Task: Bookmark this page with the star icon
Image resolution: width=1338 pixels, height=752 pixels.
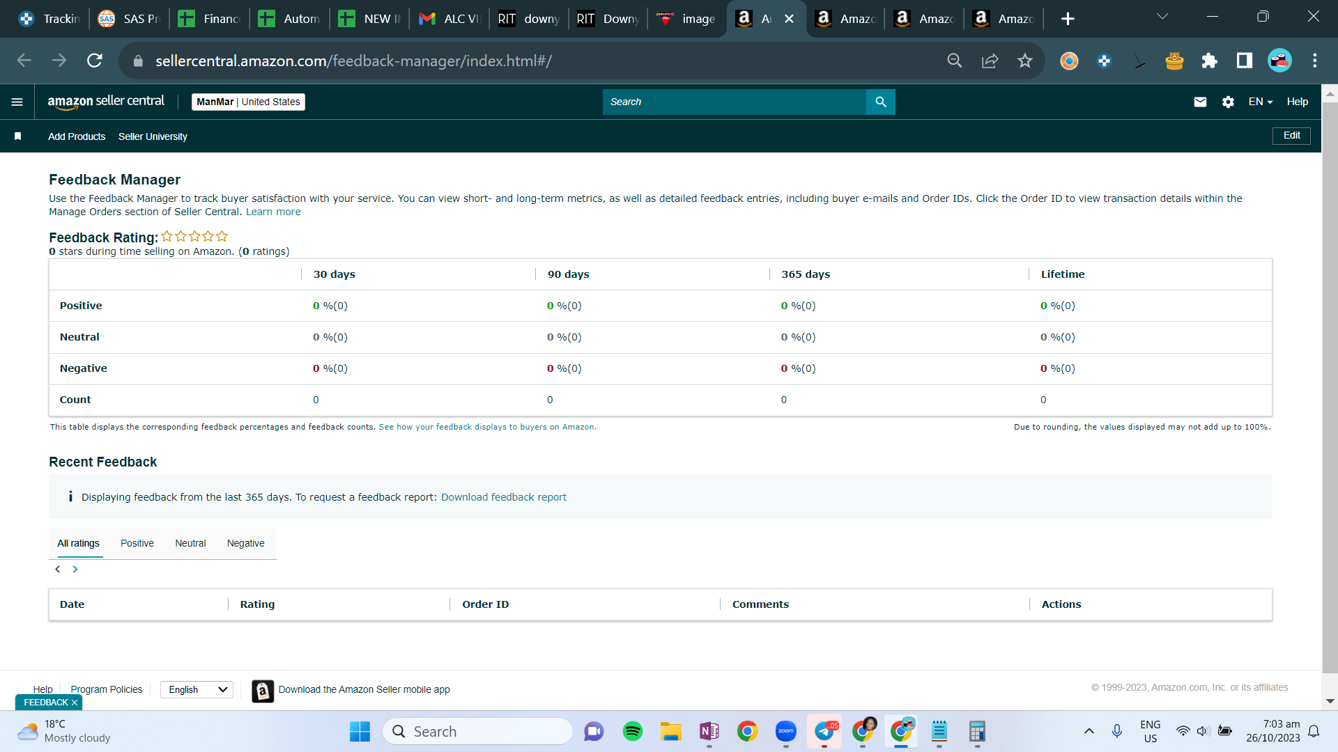Action: (1024, 61)
